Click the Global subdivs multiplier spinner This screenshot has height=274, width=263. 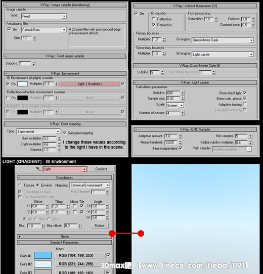[x=250, y=143]
